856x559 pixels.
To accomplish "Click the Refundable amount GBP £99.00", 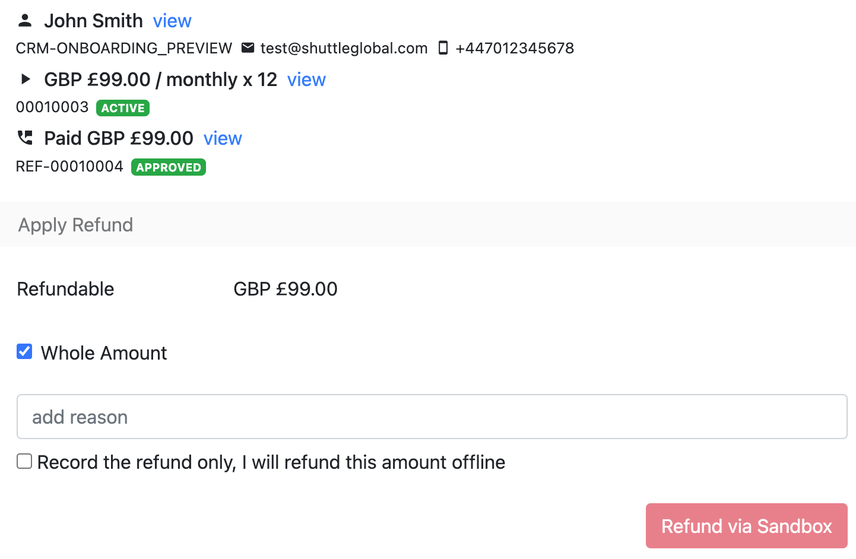I will 285,289.
